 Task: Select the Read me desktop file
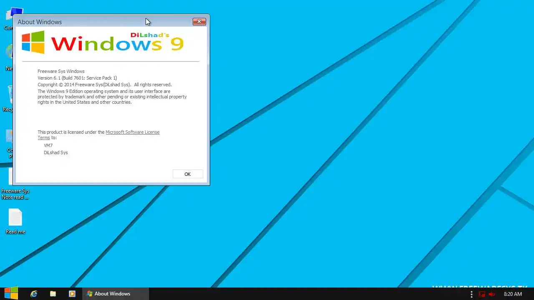click(15, 221)
